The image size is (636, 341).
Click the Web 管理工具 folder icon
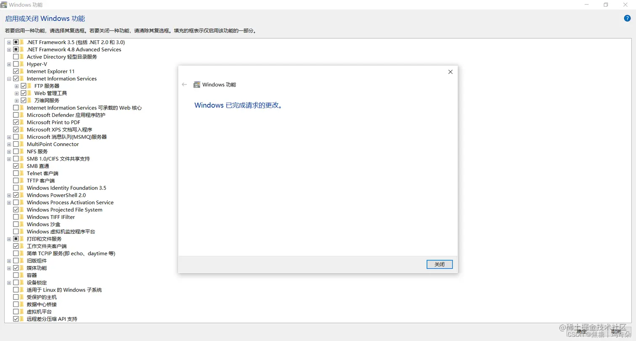pyautogui.click(x=29, y=93)
